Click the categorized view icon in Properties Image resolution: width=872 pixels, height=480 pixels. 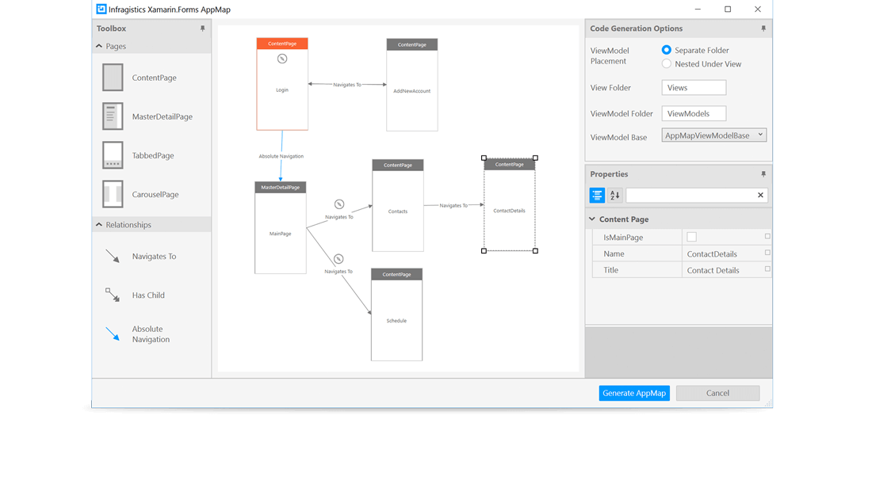click(x=597, y=195)
